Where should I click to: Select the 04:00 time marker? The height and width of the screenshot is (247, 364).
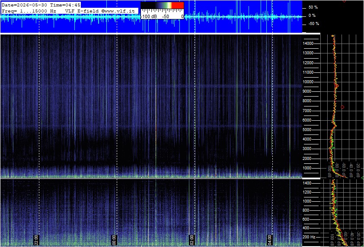(x=269, y=240)
